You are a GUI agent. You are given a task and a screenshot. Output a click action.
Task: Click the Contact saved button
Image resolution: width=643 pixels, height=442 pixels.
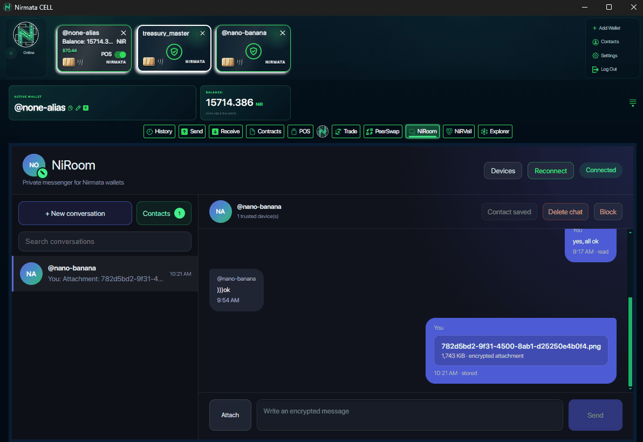point(509,212)
